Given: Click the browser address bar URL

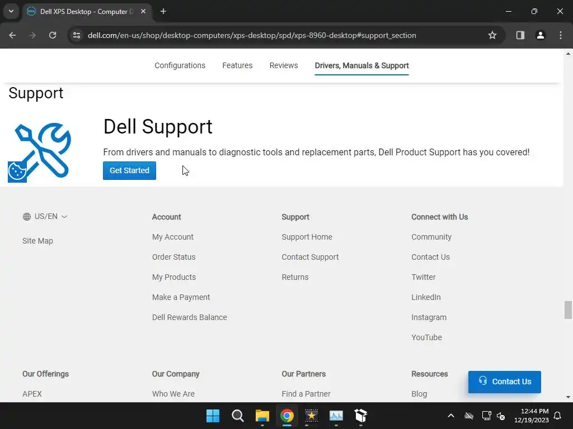Looking at the screenshot, I should pyautogui.click(x=252, y=35).
